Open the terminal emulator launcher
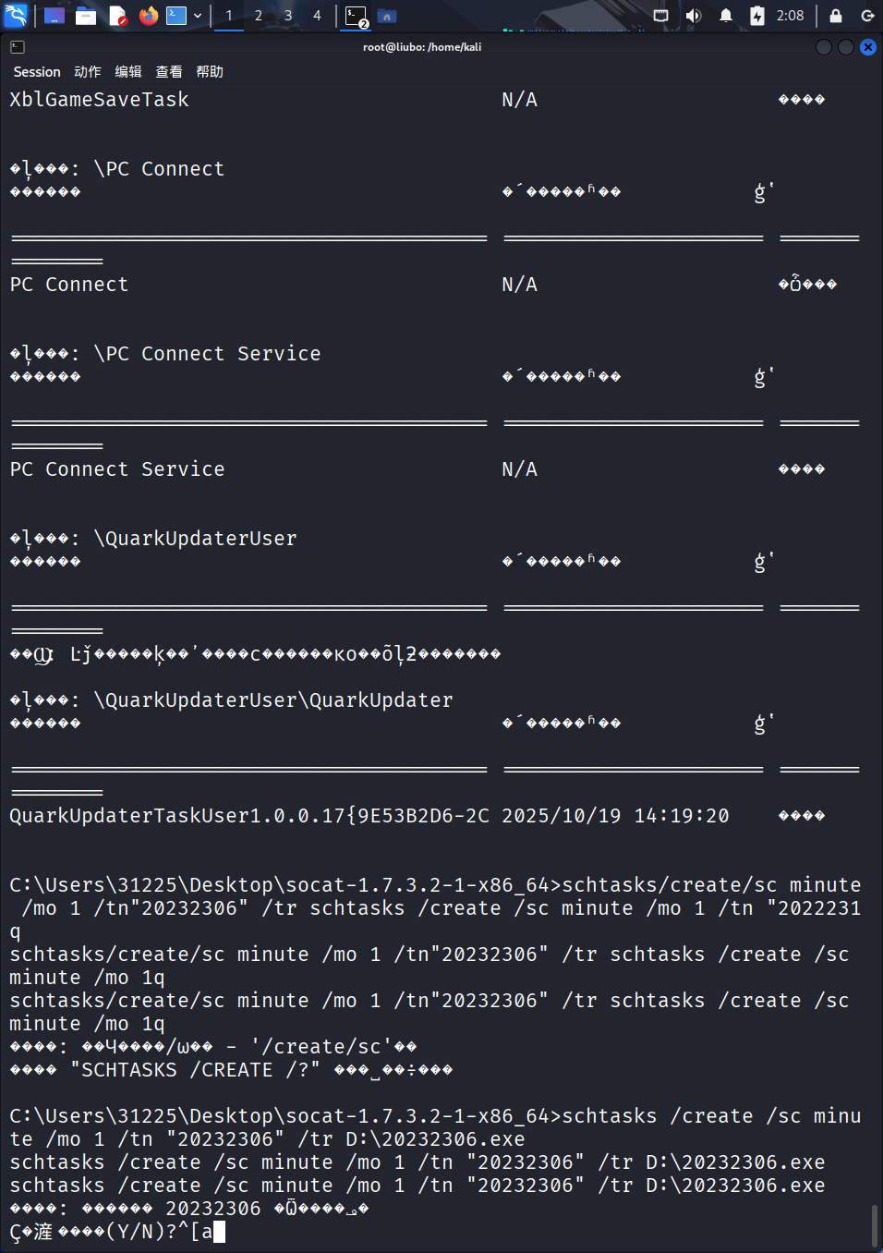Screen dimensions: 883x1253 click(x=176, y=16)
